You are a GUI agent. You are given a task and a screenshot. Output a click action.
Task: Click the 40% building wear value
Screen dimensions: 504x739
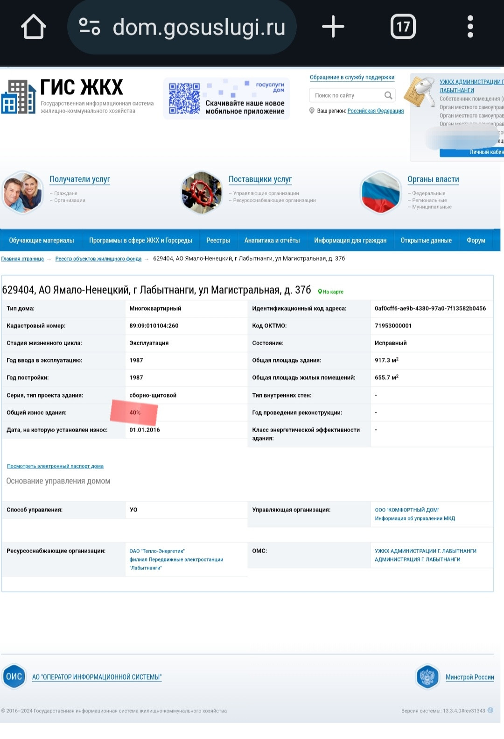coord(135,412)
